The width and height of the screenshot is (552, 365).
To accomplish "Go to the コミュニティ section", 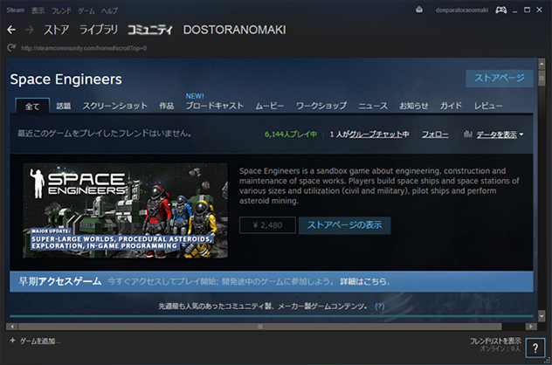I will 150,30.
